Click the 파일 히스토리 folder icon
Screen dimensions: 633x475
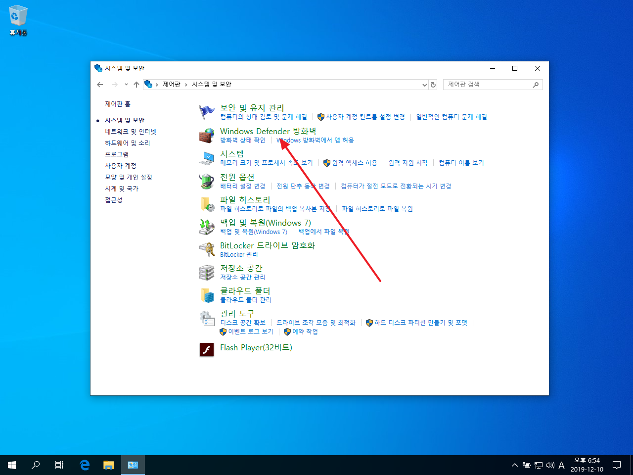pyautogui.click(x=206, y=203)
